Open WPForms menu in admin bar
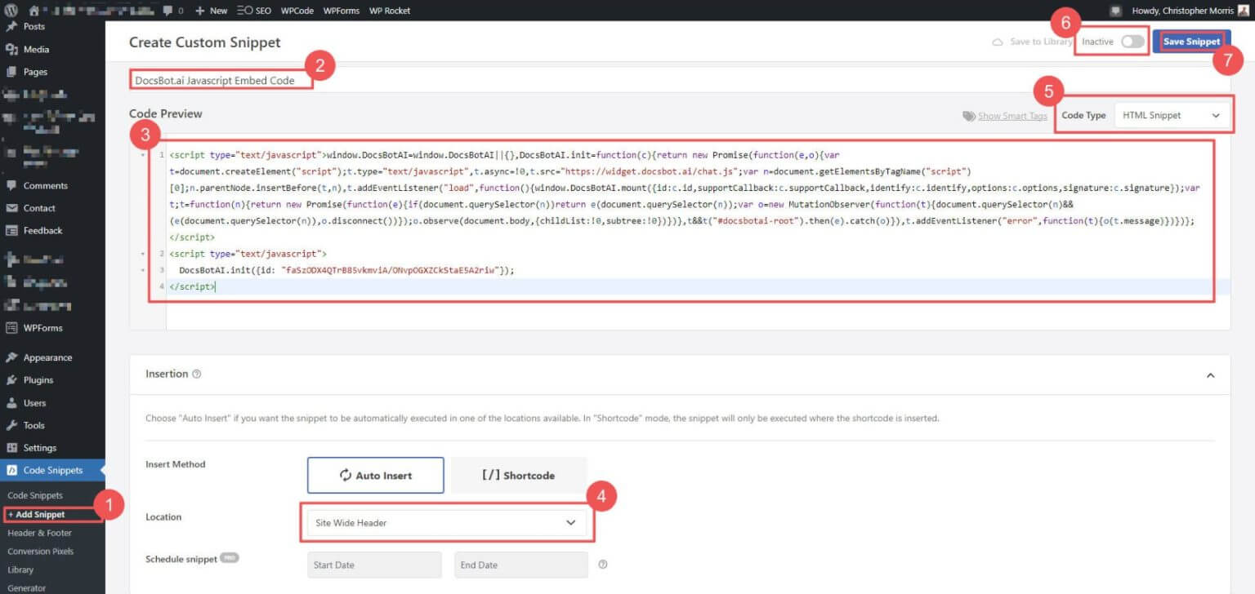The height and width of the screenshot is (594, 1255). [x=342, y=11]
